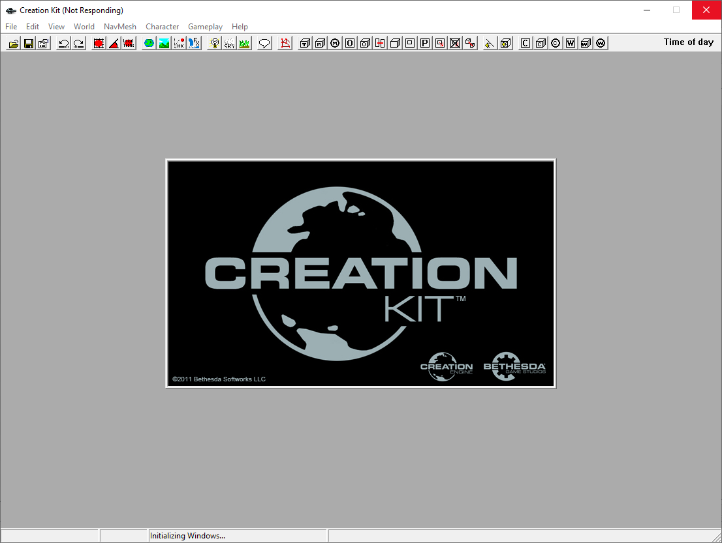Viewport: 722px width, 543px height.
Task: Click the square W toolbar icon
Action: [571, 43]
